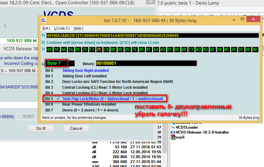Select byte cell 81

[149, 50]
